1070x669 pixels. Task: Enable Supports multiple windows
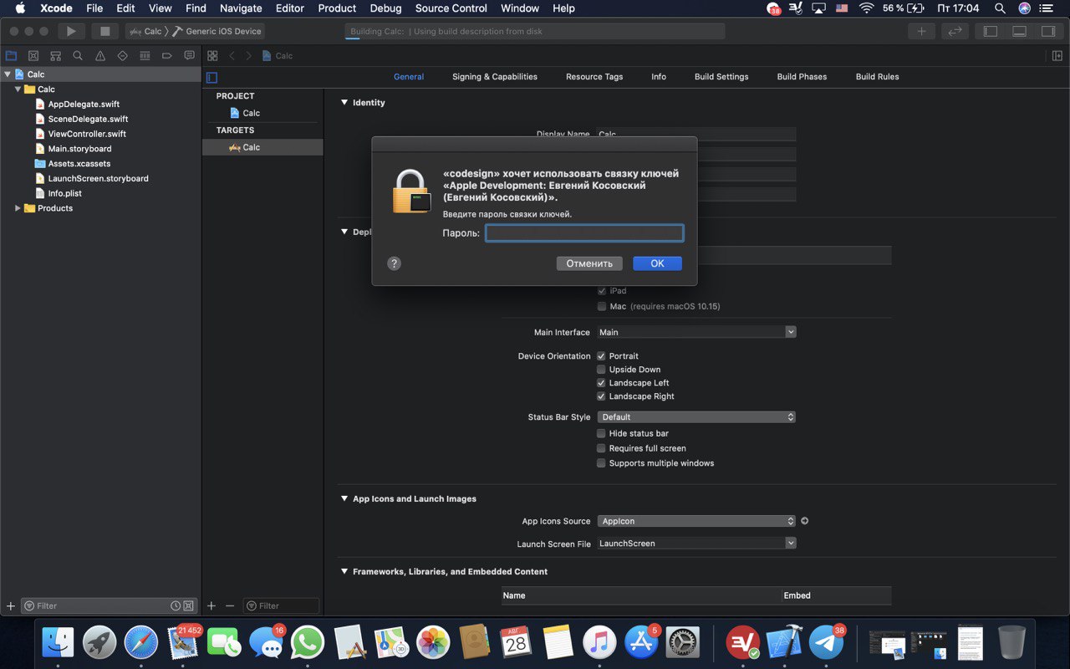pos(601,463)
